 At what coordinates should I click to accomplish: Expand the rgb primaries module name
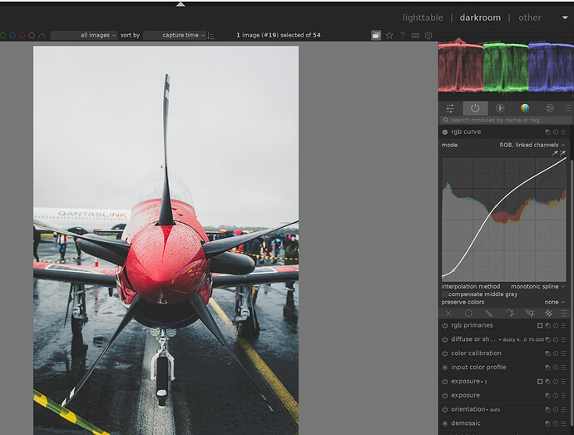(x=472, y=325)
